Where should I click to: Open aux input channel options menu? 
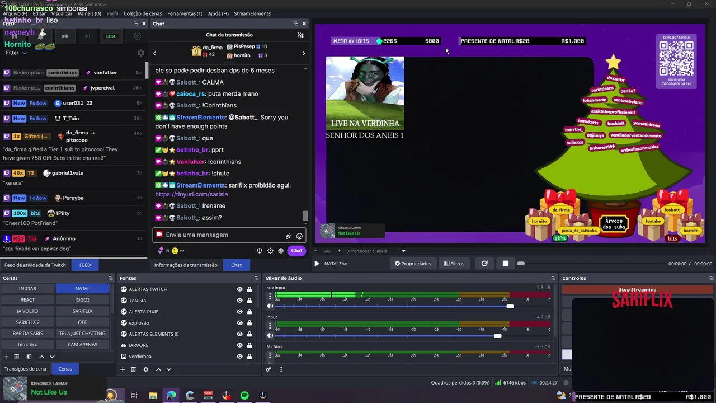click(x=270, y=296)
